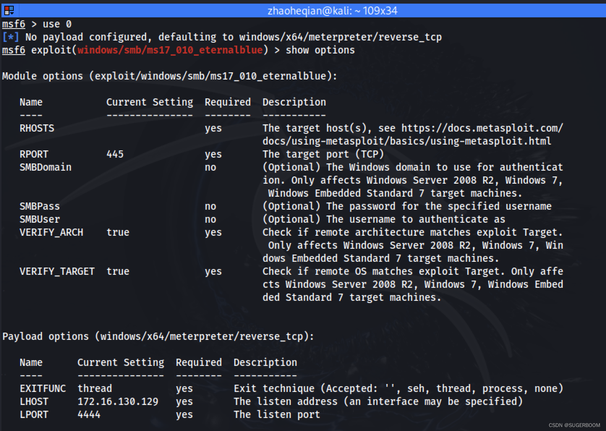Click the 'yes' required value for RHOSTS

point(213,128)
